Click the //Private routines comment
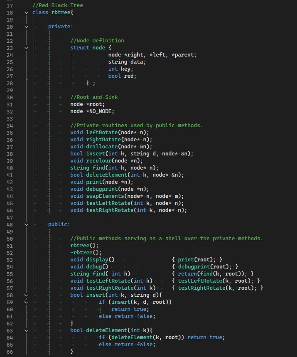 click(137, 125)
